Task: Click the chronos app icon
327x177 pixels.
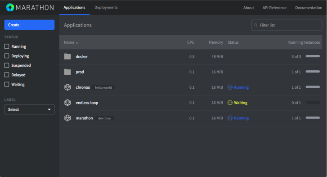Action: pos(67,87)
